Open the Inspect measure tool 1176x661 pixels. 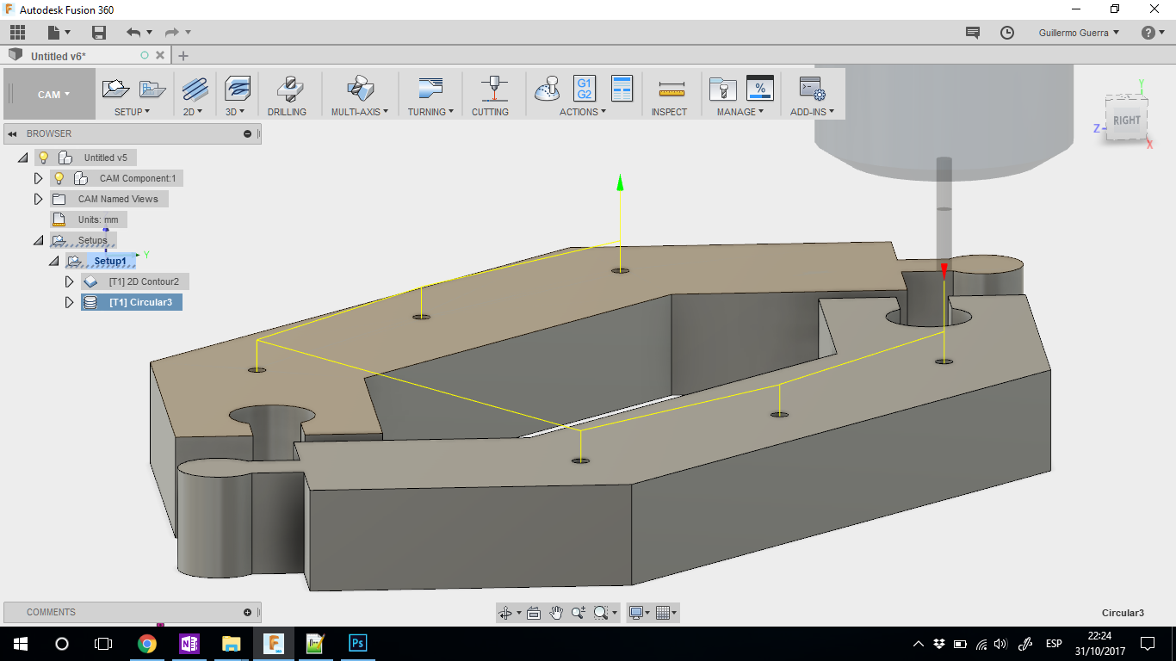tap(670, 89)
